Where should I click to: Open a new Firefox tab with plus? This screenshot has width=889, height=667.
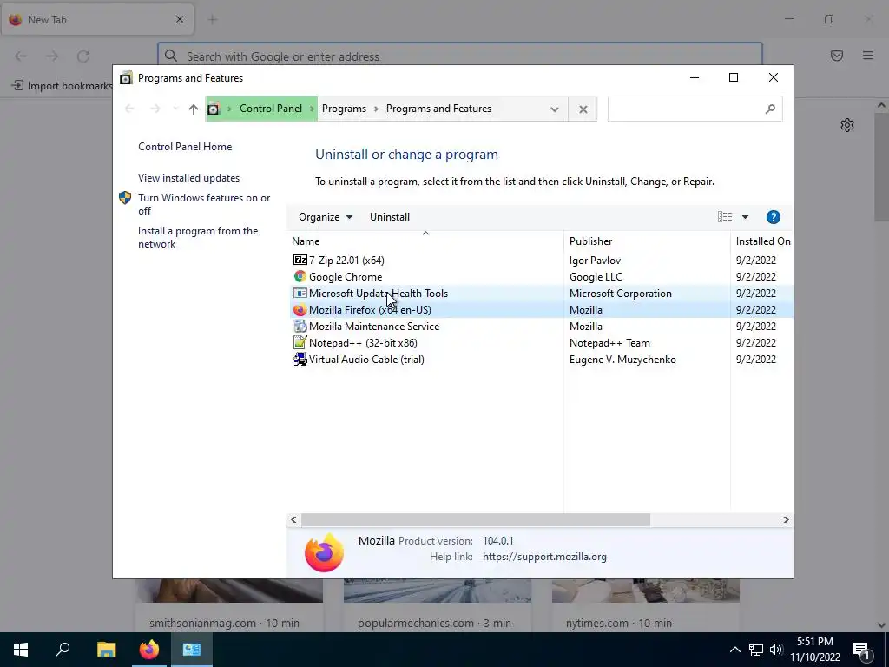point(213,20)
